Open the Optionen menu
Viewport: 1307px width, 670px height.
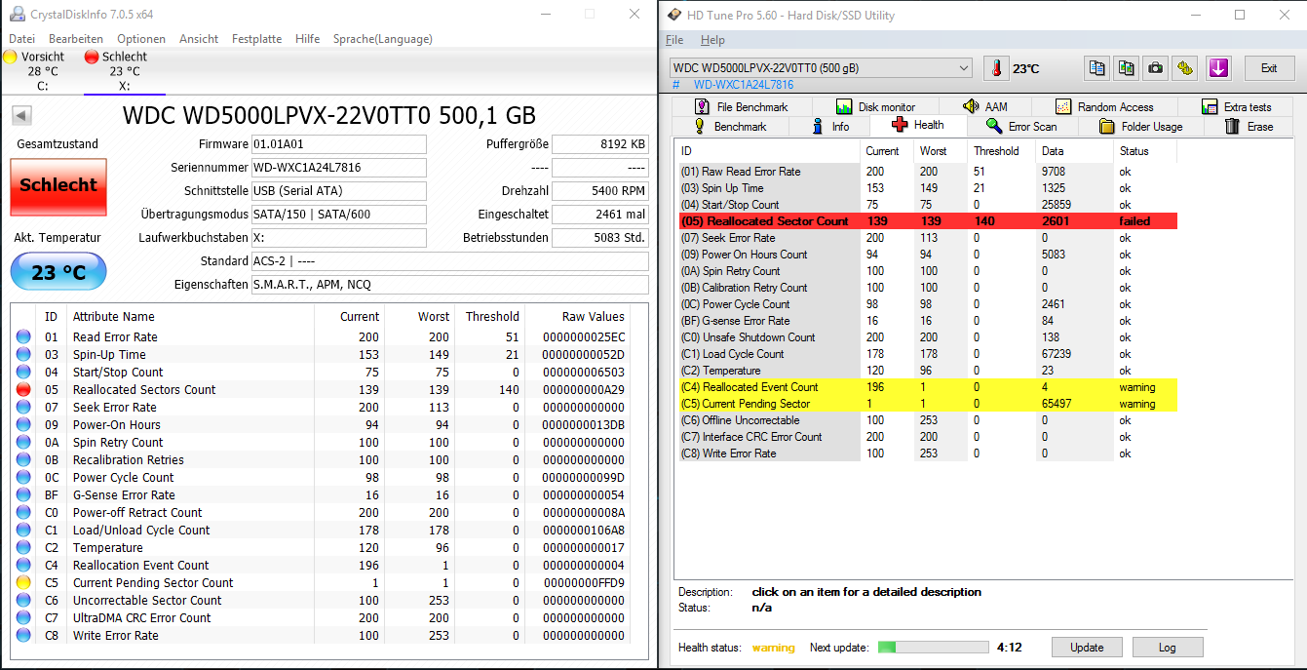pyautogui.click(x=141, y=39)
